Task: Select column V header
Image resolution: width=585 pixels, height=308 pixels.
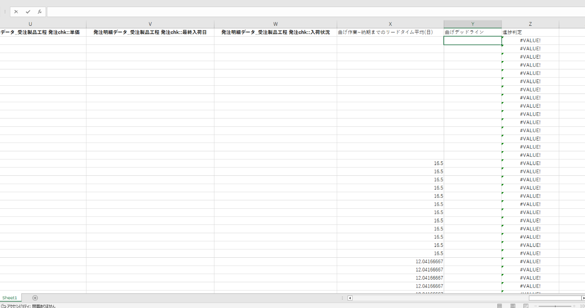Action: coord(150,24)
